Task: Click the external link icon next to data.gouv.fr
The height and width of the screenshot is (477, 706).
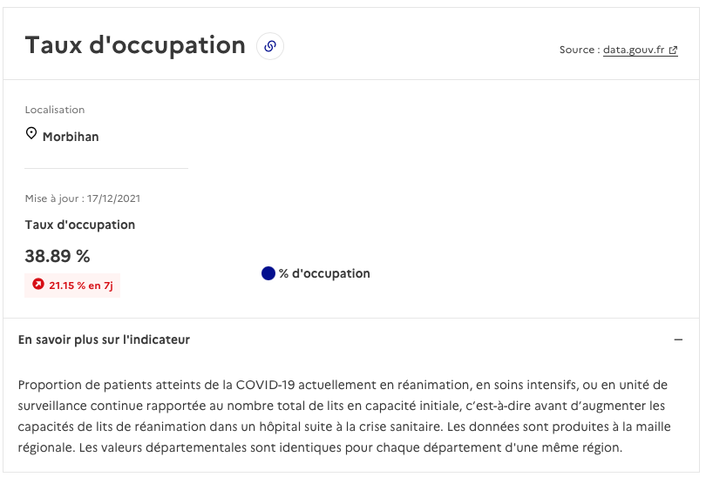Action: (673, 50)
